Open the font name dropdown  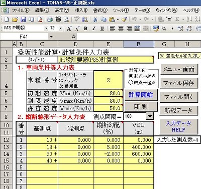click(46, 29)
